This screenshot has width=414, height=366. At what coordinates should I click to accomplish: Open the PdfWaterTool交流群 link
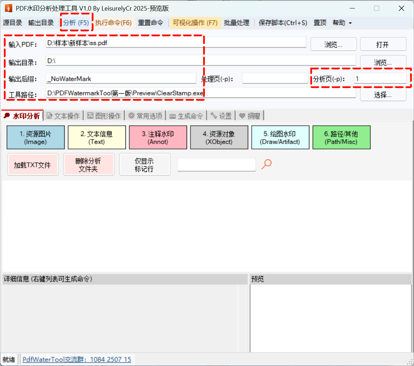coord(77,359)
